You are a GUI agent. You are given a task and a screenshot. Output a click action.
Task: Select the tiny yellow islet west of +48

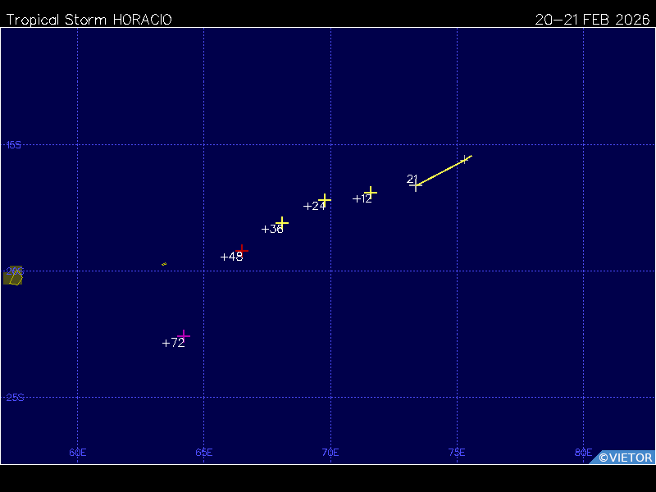[x=164, y=264]
